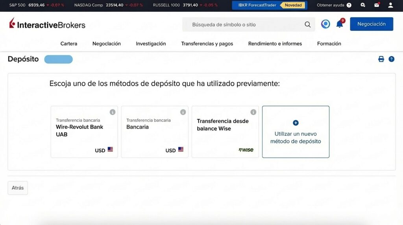
Task: Click the plus icon for new deposit method
Action: tap(296, 123)
